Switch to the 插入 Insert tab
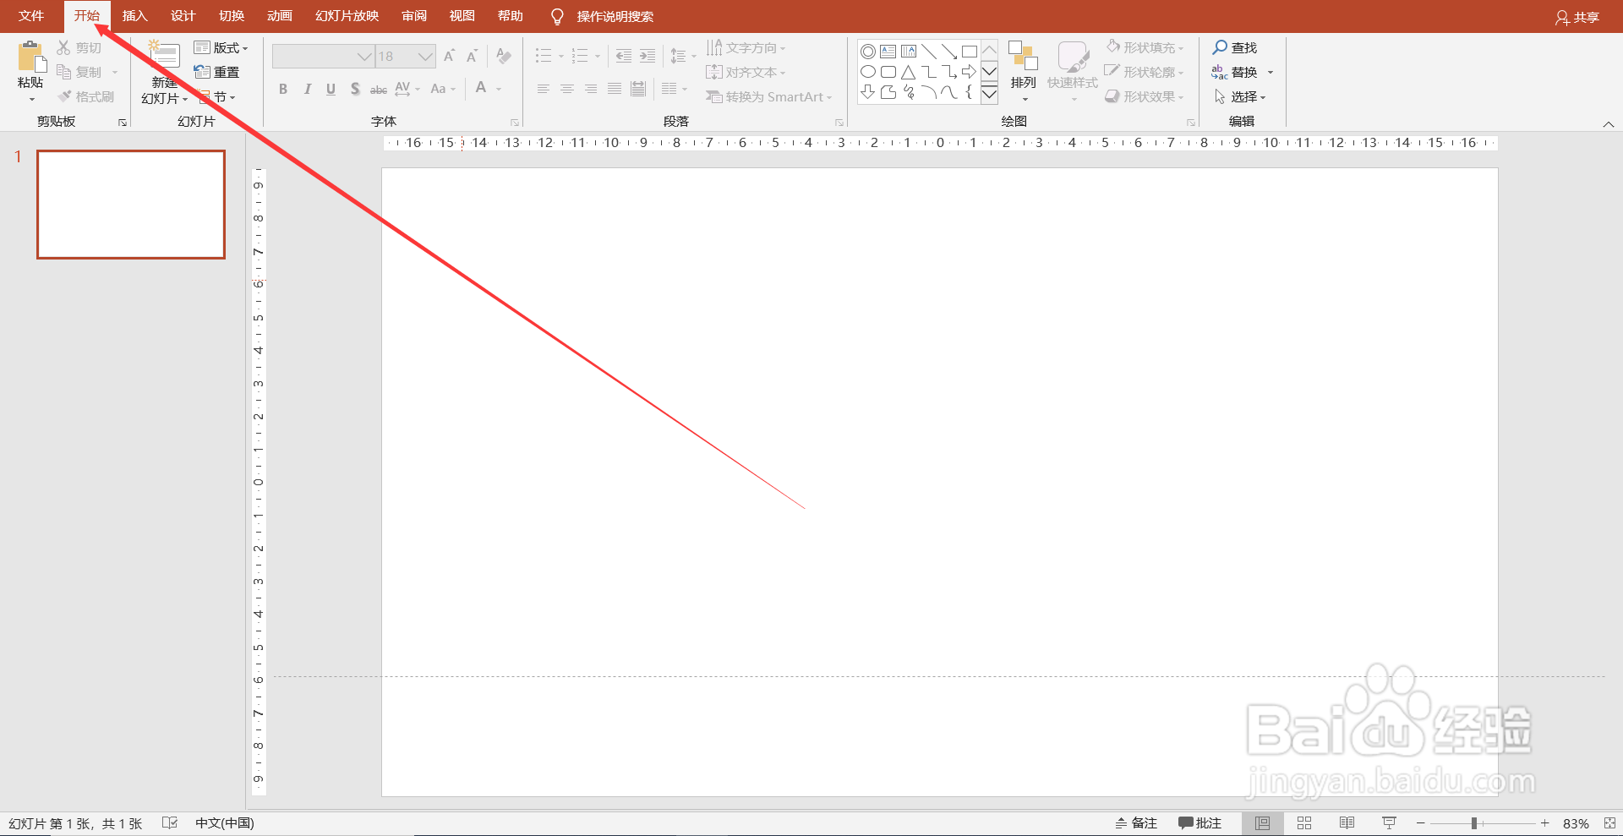This screenshot has height=836, width=1623. 134,16
